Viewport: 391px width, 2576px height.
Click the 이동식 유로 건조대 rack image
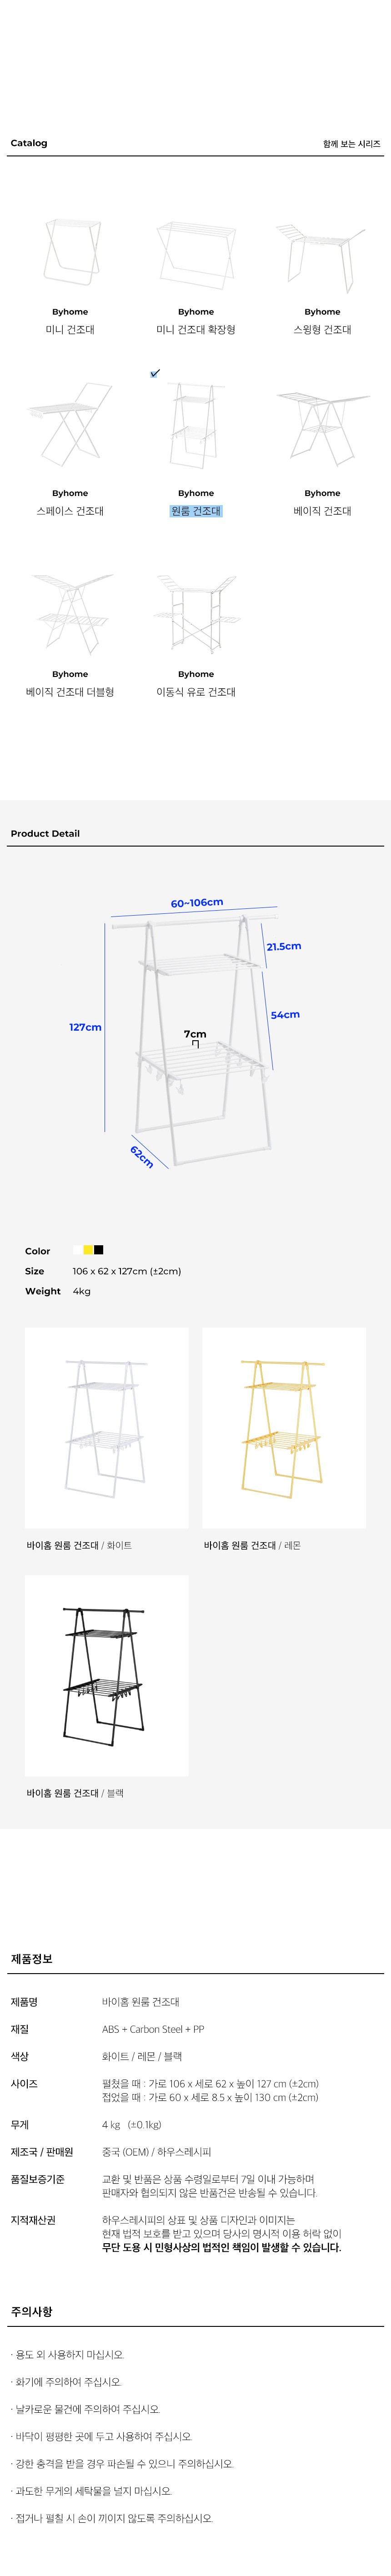(196, 613)
